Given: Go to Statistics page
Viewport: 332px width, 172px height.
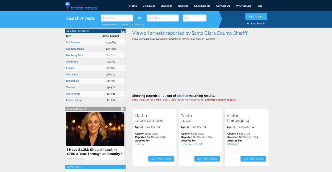Looking at the screenshot, I should pos(166,6).
